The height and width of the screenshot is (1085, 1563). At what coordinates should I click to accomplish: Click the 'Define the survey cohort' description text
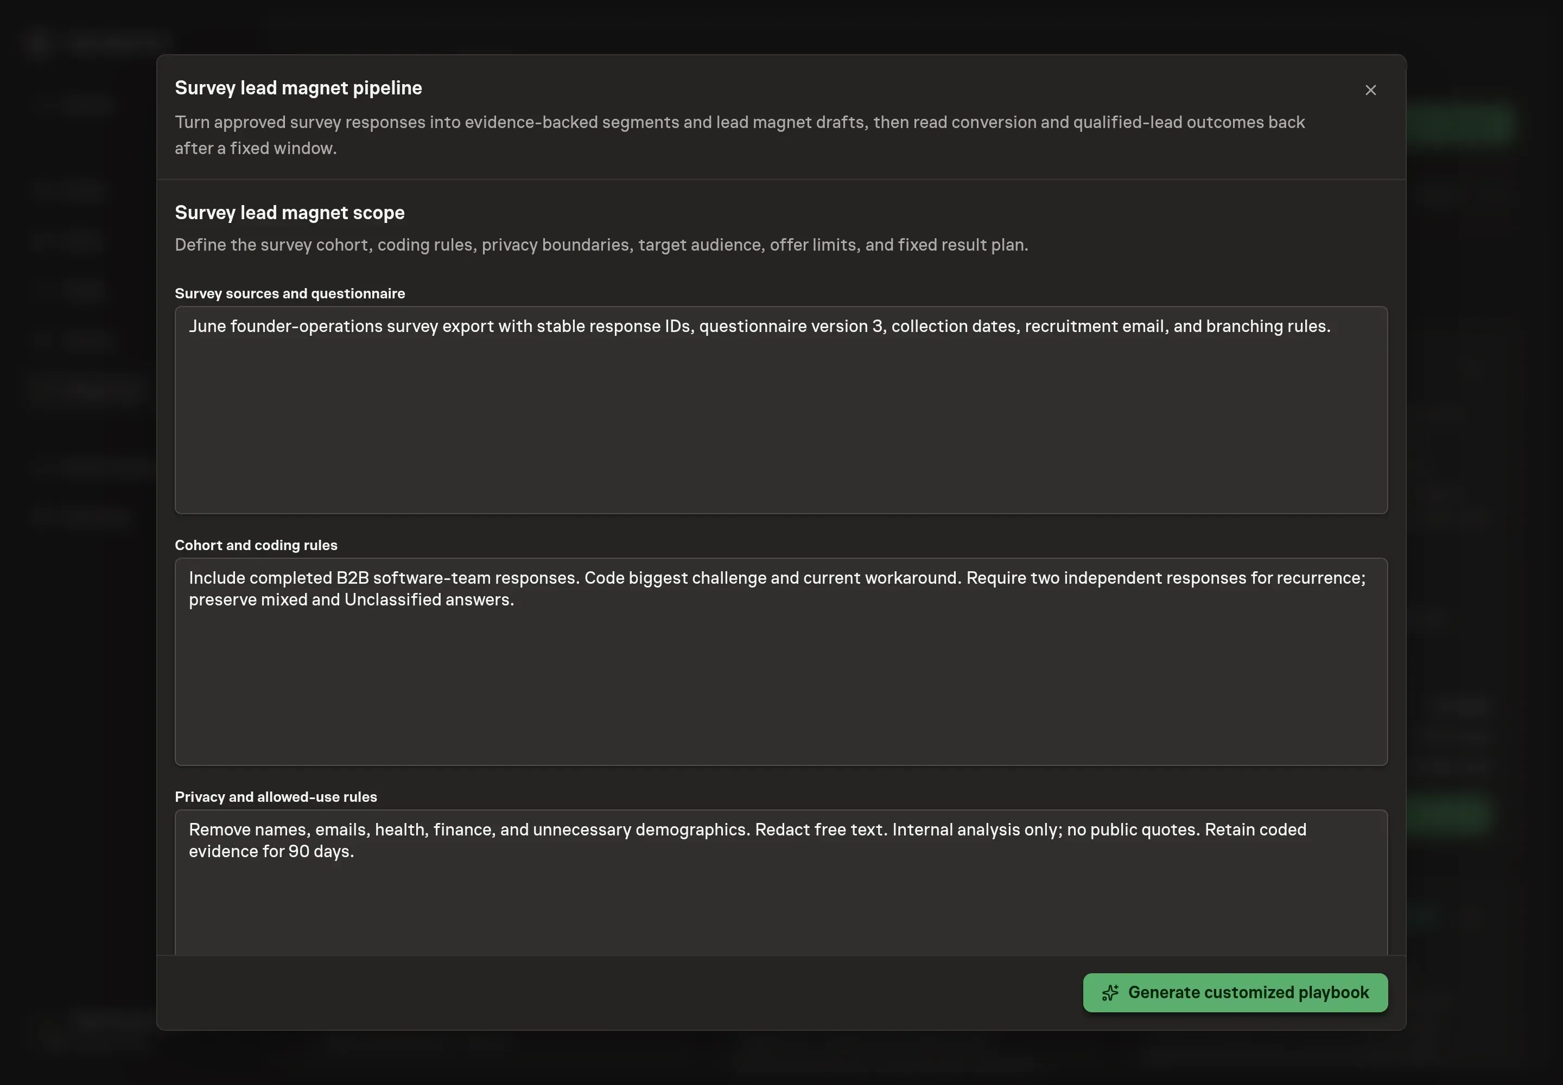point(601,245)
